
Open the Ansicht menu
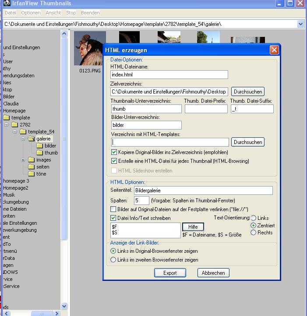point(53,13)
